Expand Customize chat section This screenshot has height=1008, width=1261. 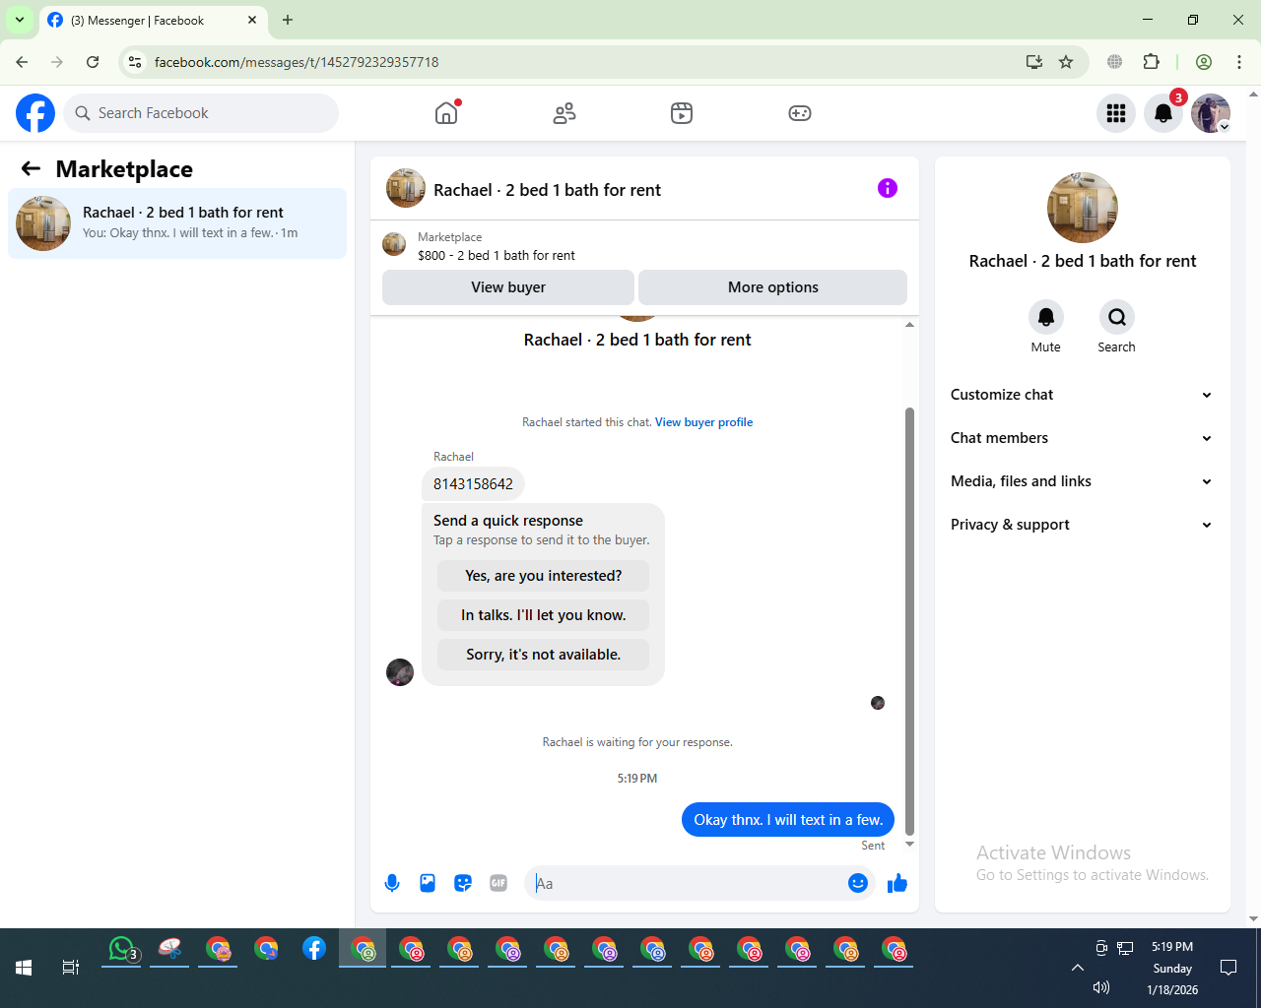coord(1082,395)
